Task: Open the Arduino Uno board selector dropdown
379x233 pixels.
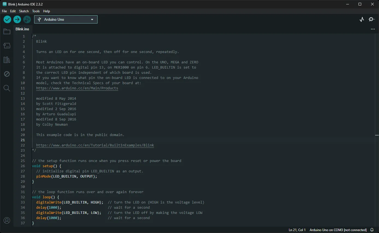Action: point(66,19)
